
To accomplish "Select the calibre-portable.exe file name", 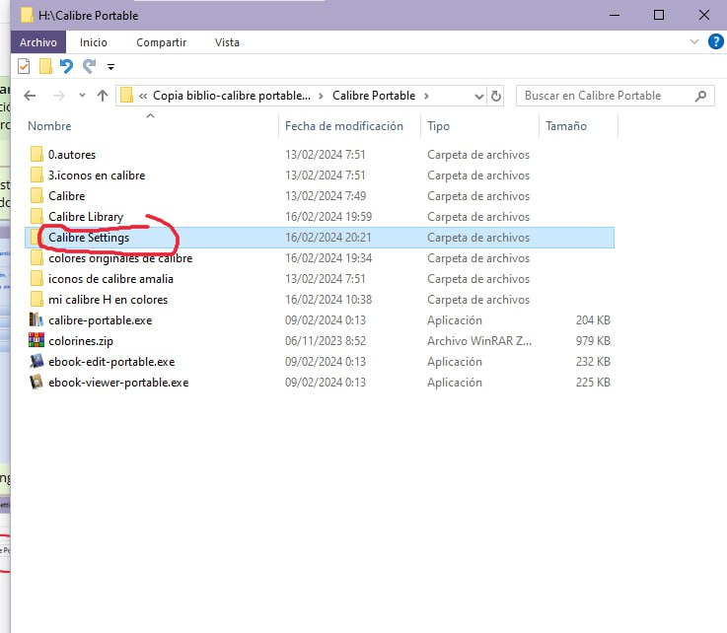I will click(x=101, y=320).
